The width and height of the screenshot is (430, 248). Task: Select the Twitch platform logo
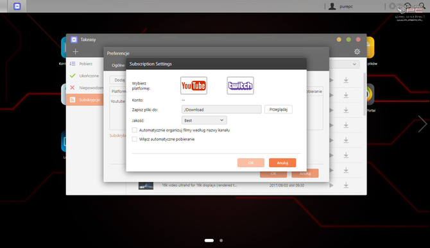[240, 86]
